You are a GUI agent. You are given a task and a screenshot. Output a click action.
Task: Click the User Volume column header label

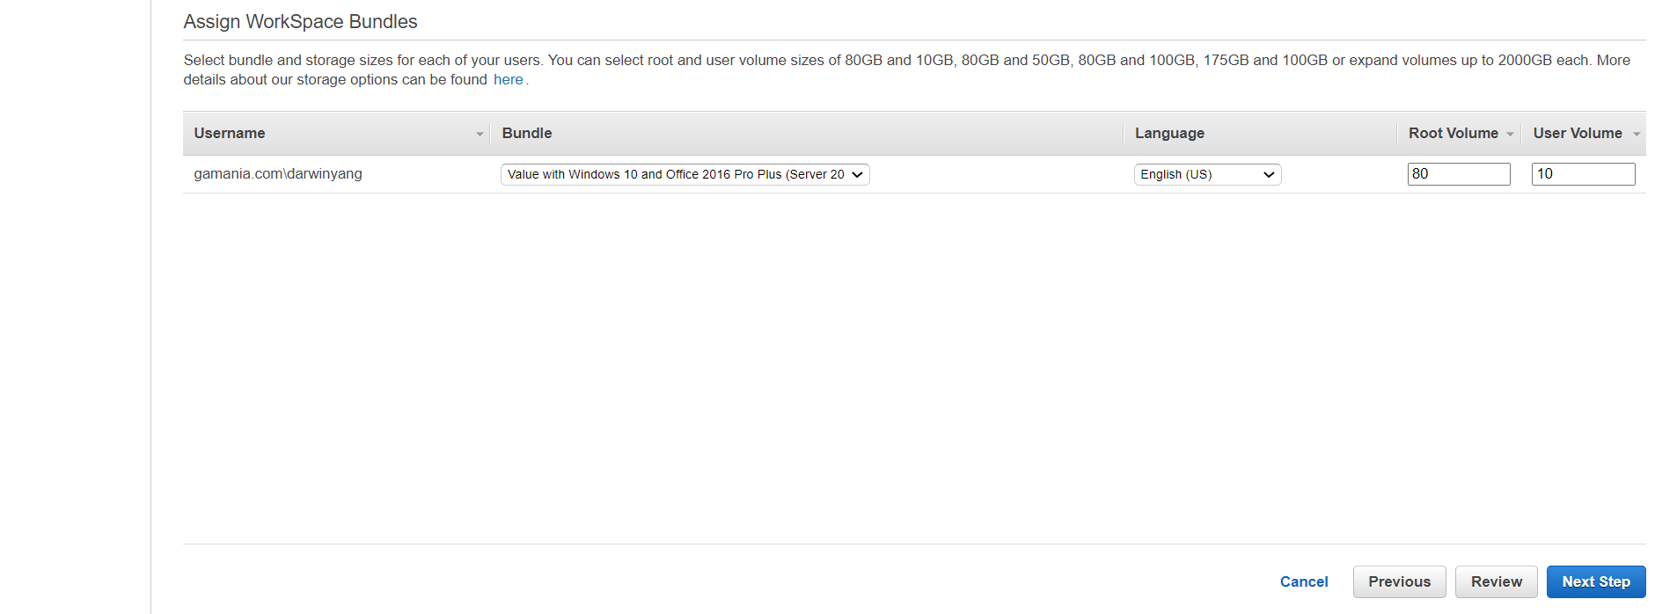[1577, 134]
